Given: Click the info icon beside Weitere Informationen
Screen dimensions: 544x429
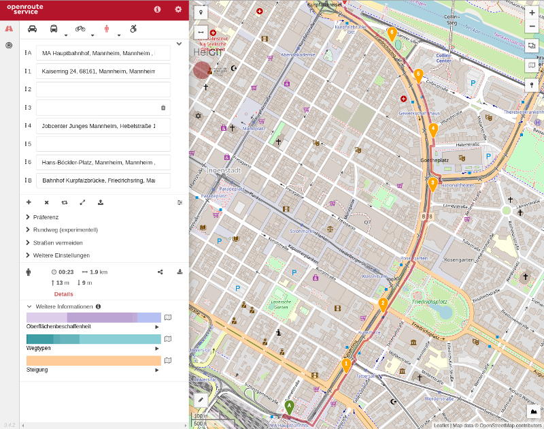Looking at the screenshot, I should [x=98, y=306].
